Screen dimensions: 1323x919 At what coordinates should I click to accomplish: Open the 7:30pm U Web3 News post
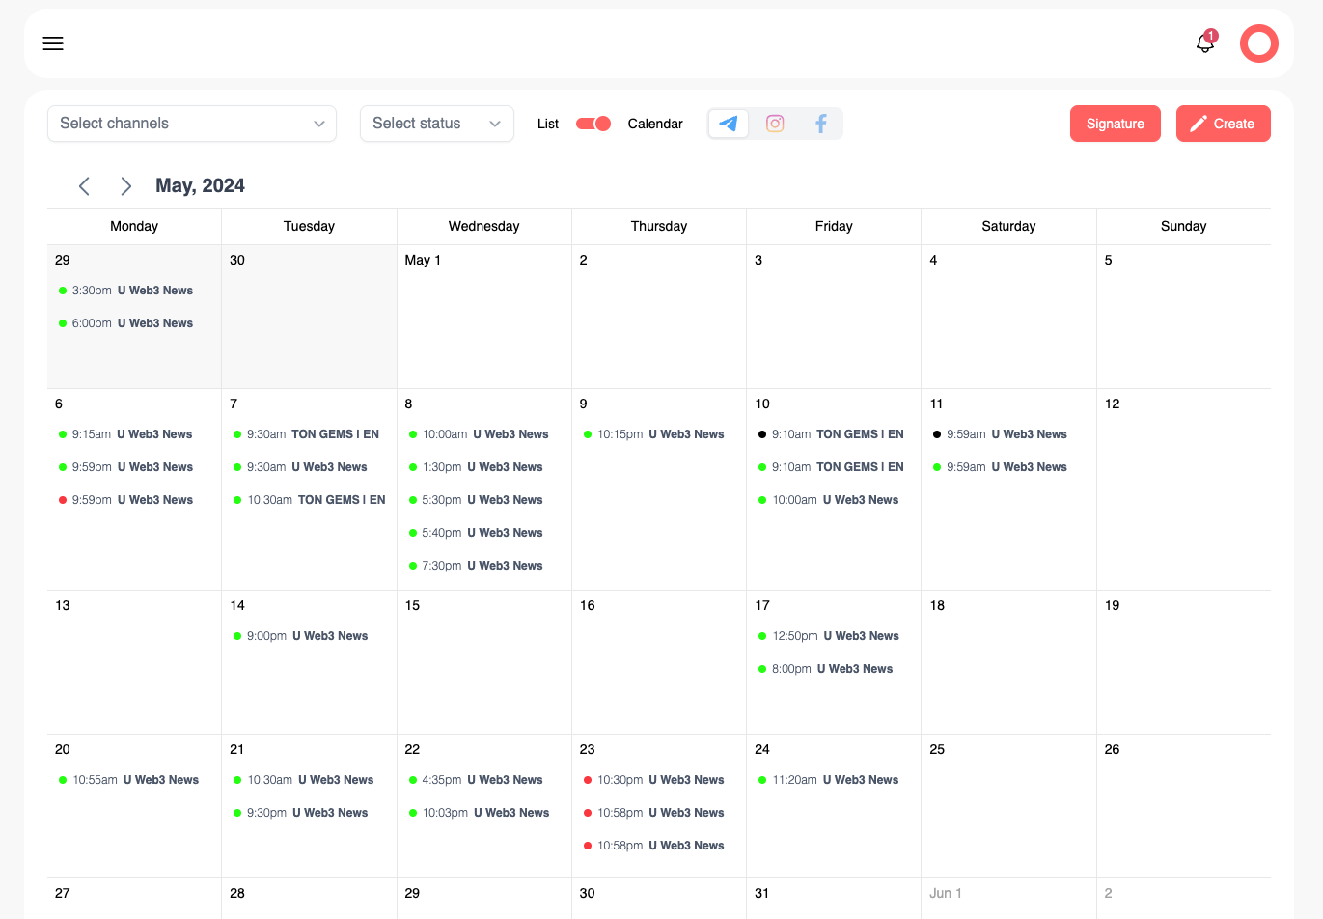tap(482, 566)
